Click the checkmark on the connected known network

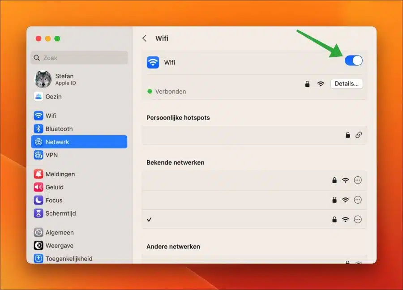point(149,220)
